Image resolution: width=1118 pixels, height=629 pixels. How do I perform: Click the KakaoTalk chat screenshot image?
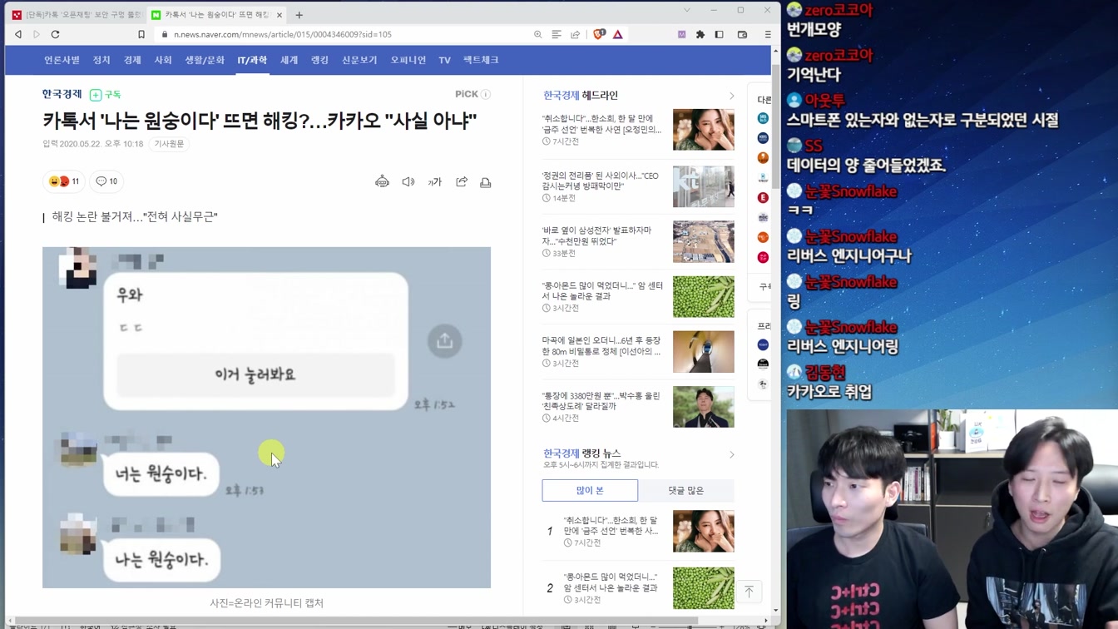[266, 418]
